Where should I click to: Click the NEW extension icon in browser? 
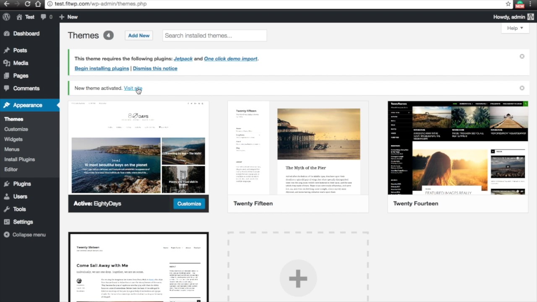(520, 4)
